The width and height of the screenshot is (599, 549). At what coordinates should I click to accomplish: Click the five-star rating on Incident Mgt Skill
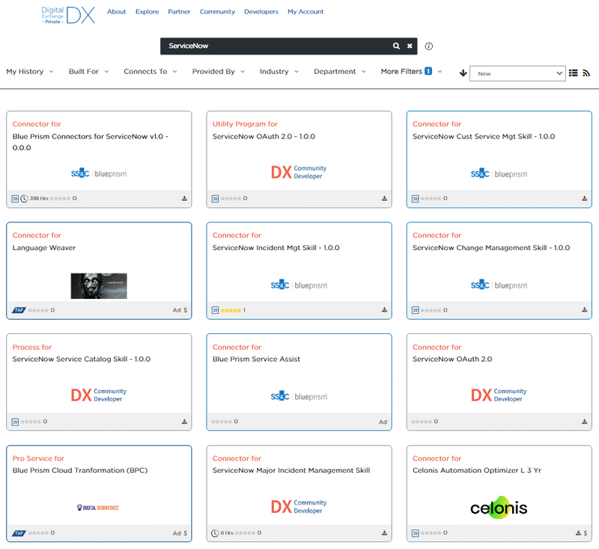[231, 310]
